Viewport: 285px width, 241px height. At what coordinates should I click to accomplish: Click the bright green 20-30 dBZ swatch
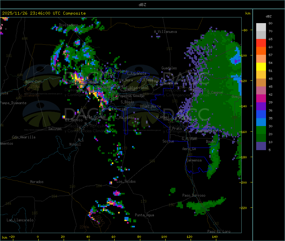[x=261, y=130]
